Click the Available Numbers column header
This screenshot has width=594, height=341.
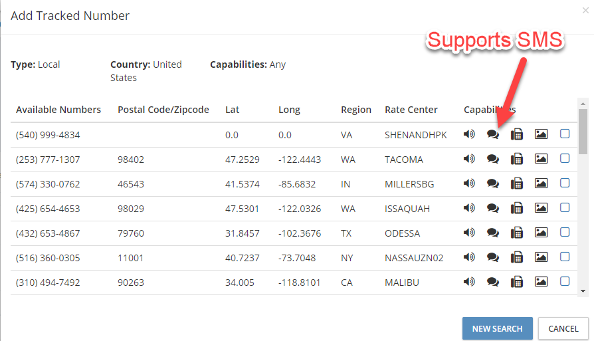pyautogui.click(x=58, y=110)
